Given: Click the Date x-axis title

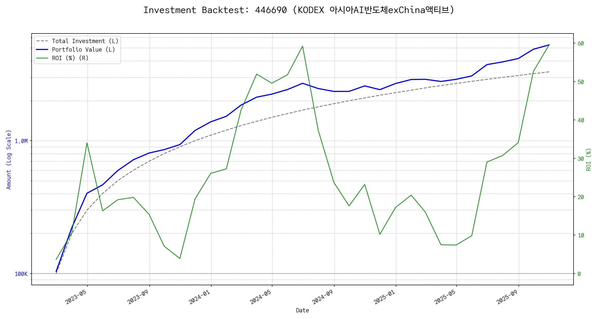Looking at the screenshot, I should point(302,310).
